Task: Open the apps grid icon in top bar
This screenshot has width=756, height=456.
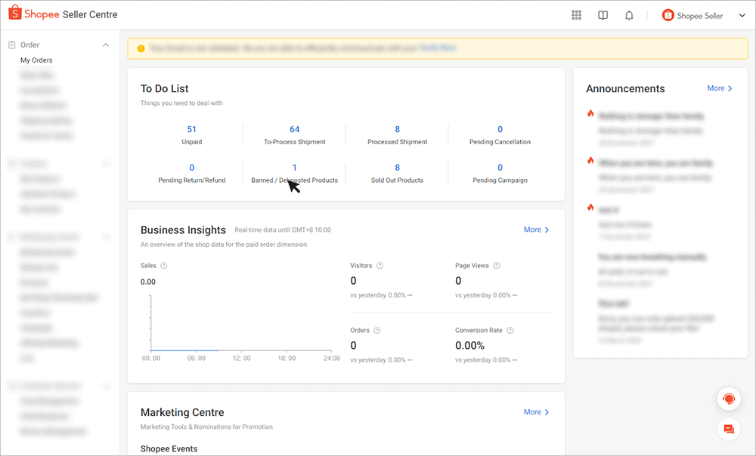Action: tap(575, 14)
